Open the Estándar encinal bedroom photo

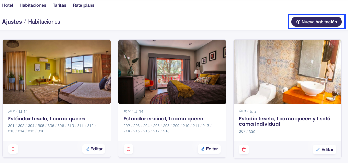(x=172, y=72)
